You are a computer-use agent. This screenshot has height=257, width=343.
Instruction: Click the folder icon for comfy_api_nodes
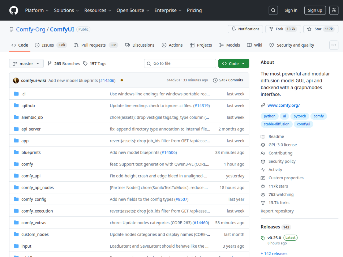pyautogui.click(x=16, y=187)
